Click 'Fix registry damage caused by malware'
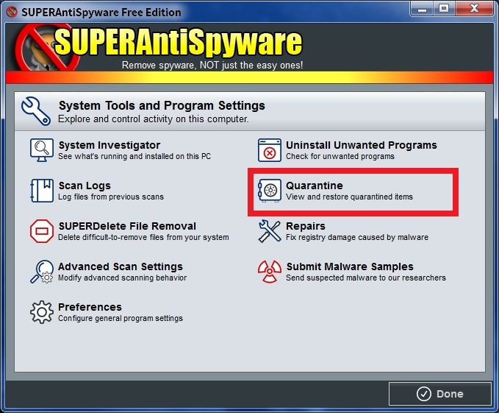The height and width of the screenshot is (413, 499). (x=356, y=237)
